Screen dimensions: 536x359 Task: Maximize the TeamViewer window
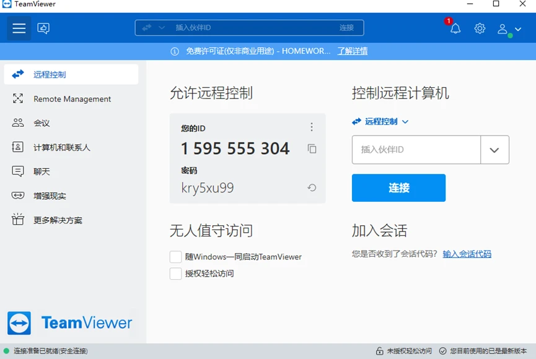click(x=496, y=4)
